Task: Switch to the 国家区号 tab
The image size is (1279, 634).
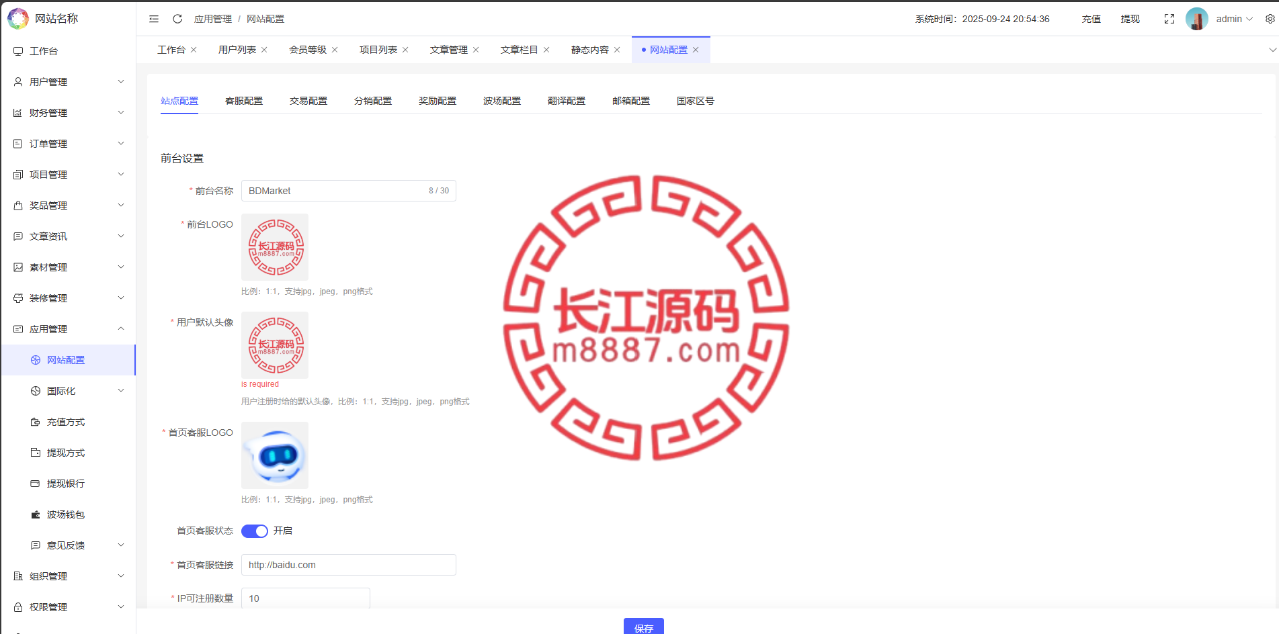Action: click(x=696, y=101)
